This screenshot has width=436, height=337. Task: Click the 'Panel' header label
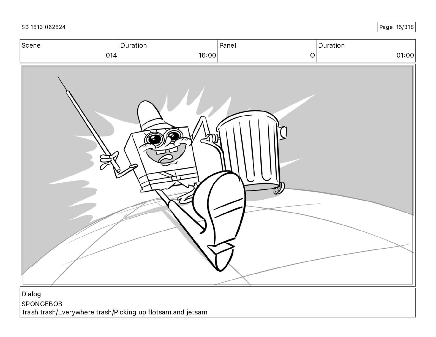[x=228, y=45]
